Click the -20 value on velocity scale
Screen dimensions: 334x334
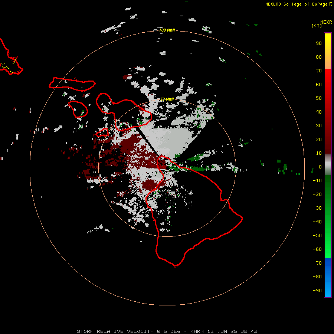(x=317, y=194)
